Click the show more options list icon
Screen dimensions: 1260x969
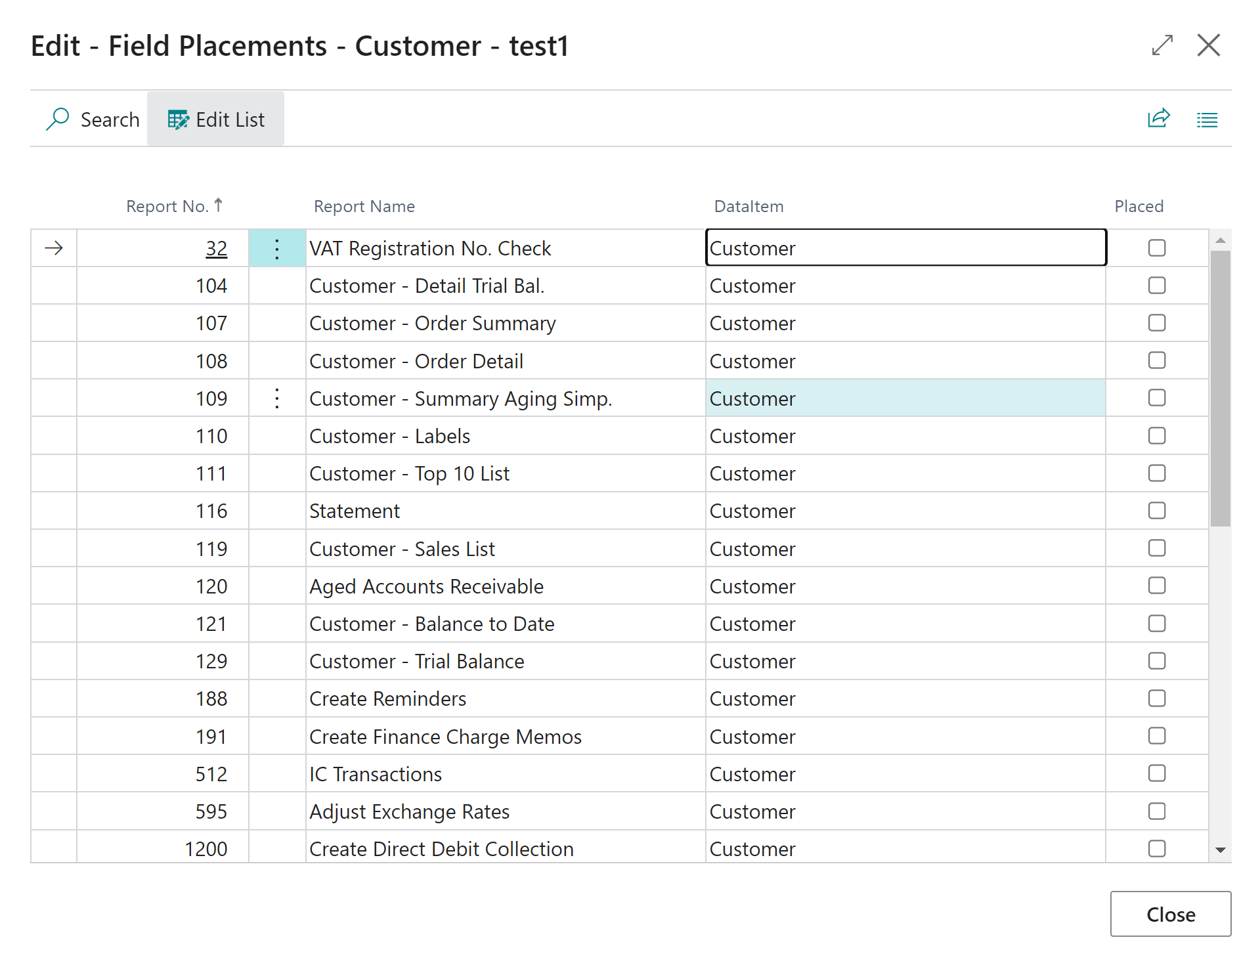tap(1207, 119)
